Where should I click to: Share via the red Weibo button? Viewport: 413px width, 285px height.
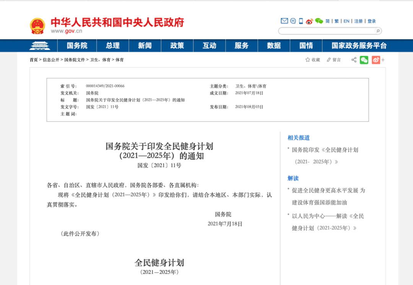click(376, 60)
